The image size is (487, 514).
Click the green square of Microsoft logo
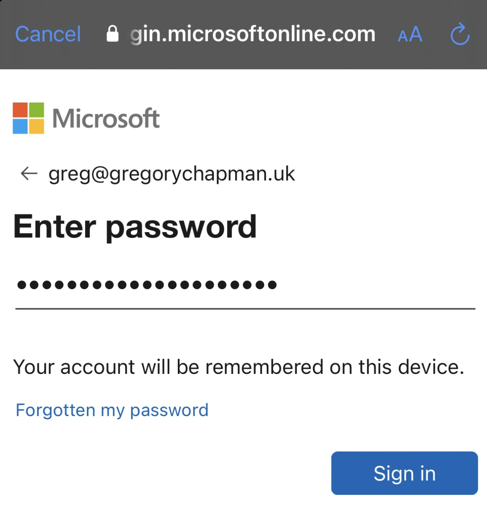[37, 110]
